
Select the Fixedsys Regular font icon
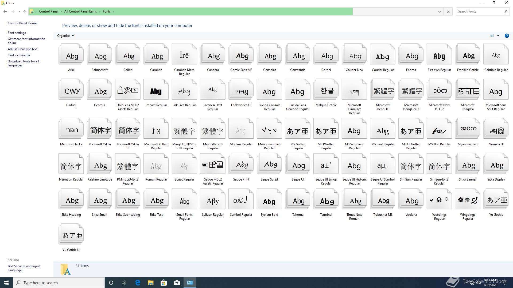440,54
